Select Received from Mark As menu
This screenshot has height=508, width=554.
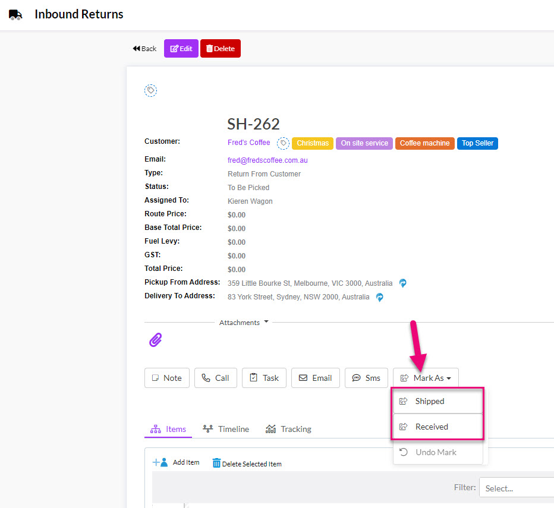437,427
